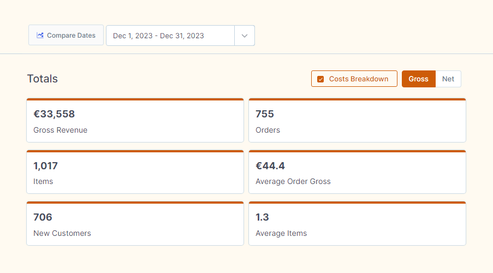Viewport: 493px width, 273px height.
Task: Switch to the Net view
Action: (448, 79)
